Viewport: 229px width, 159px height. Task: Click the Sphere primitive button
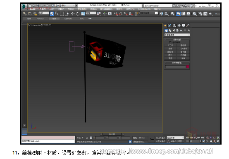170,49
